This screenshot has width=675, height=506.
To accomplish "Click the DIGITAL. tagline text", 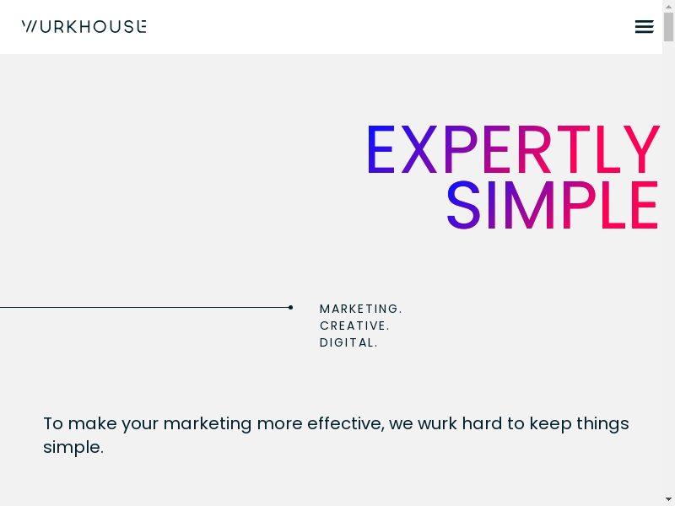I will point(348,342).
